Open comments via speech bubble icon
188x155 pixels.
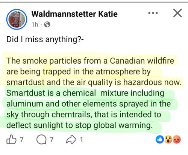41,140
